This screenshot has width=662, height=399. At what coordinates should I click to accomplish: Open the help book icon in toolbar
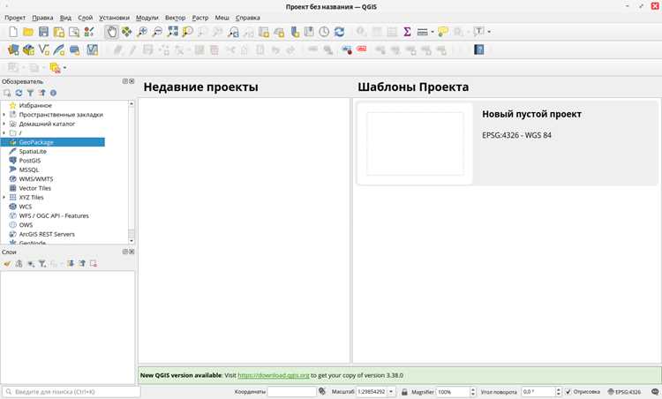click(x=478, y=49)
